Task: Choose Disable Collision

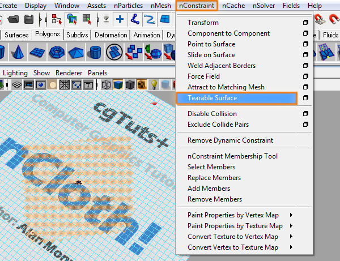Action: click(x=212, y=114)
